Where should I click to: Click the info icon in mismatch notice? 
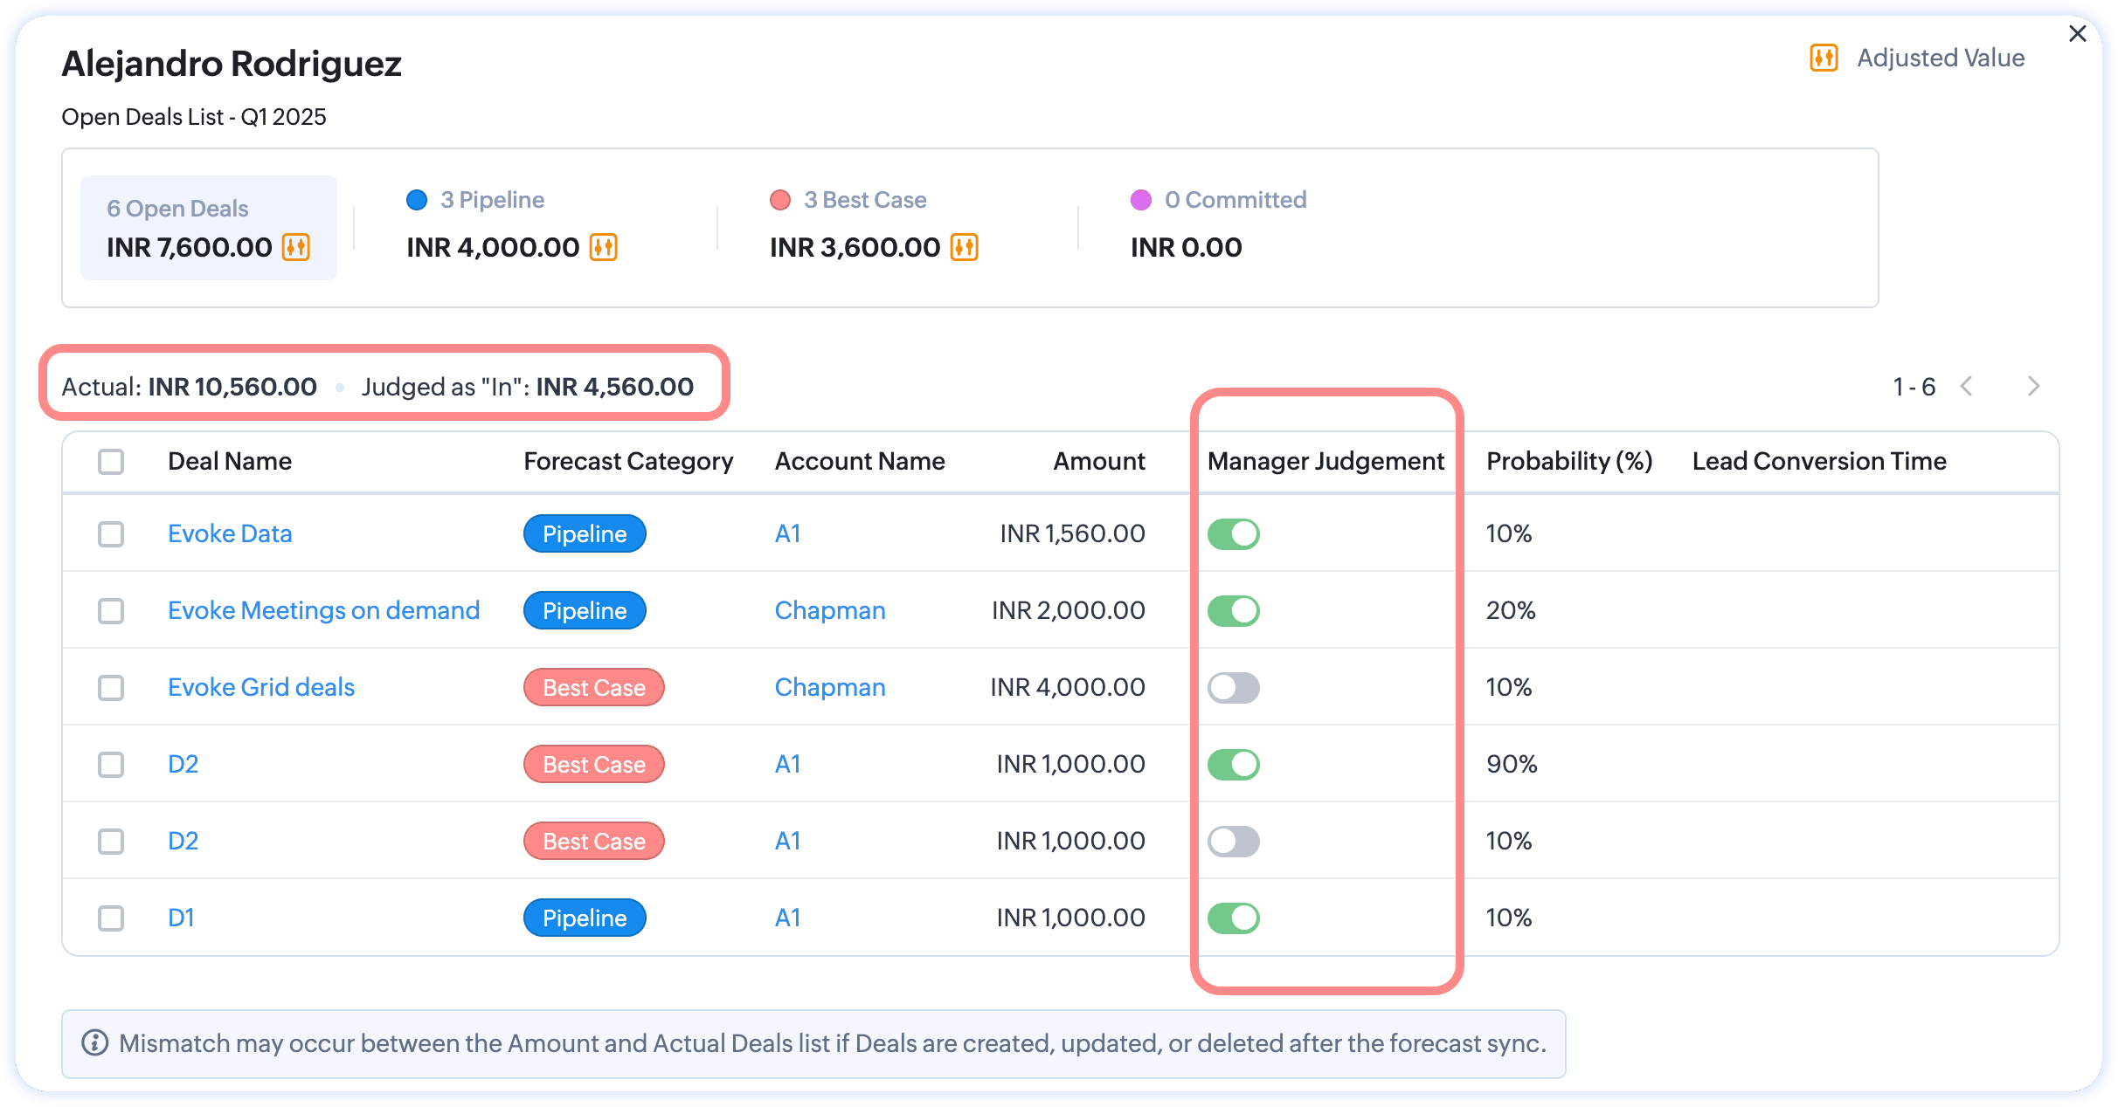(94, 1042)
